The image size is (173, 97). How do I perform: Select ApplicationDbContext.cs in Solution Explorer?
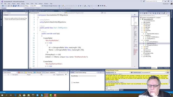click(x=153, y=34)
